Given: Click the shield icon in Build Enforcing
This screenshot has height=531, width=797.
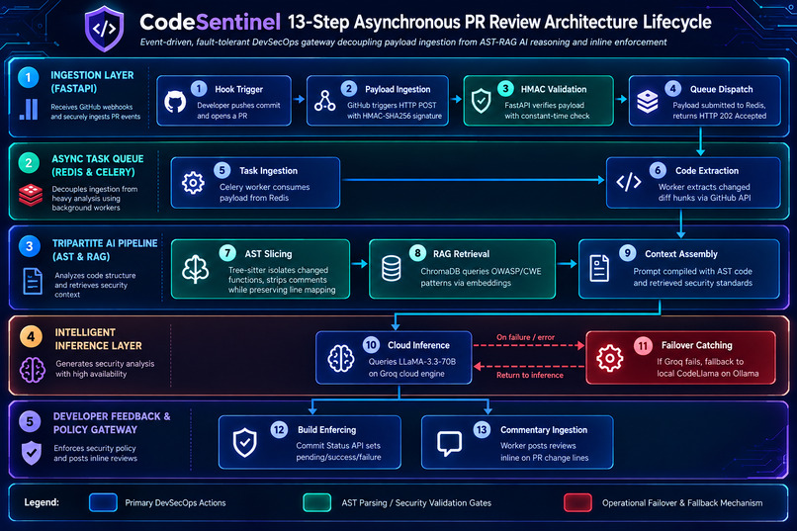Looking at the screenshot, I should 244,443.
